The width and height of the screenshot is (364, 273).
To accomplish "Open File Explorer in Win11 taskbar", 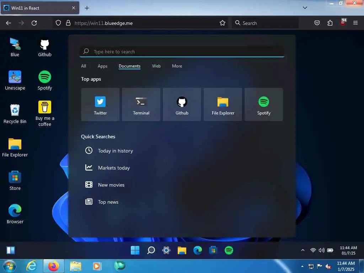I will coord(182,250).
